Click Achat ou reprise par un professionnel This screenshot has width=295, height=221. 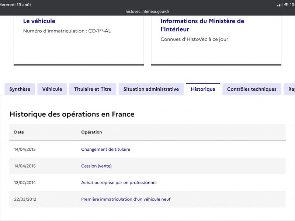click(x=119, y=183)
